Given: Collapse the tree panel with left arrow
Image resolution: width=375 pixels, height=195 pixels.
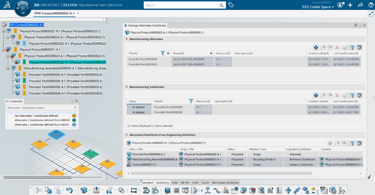Looking at the screenshot, I should 104,19.
